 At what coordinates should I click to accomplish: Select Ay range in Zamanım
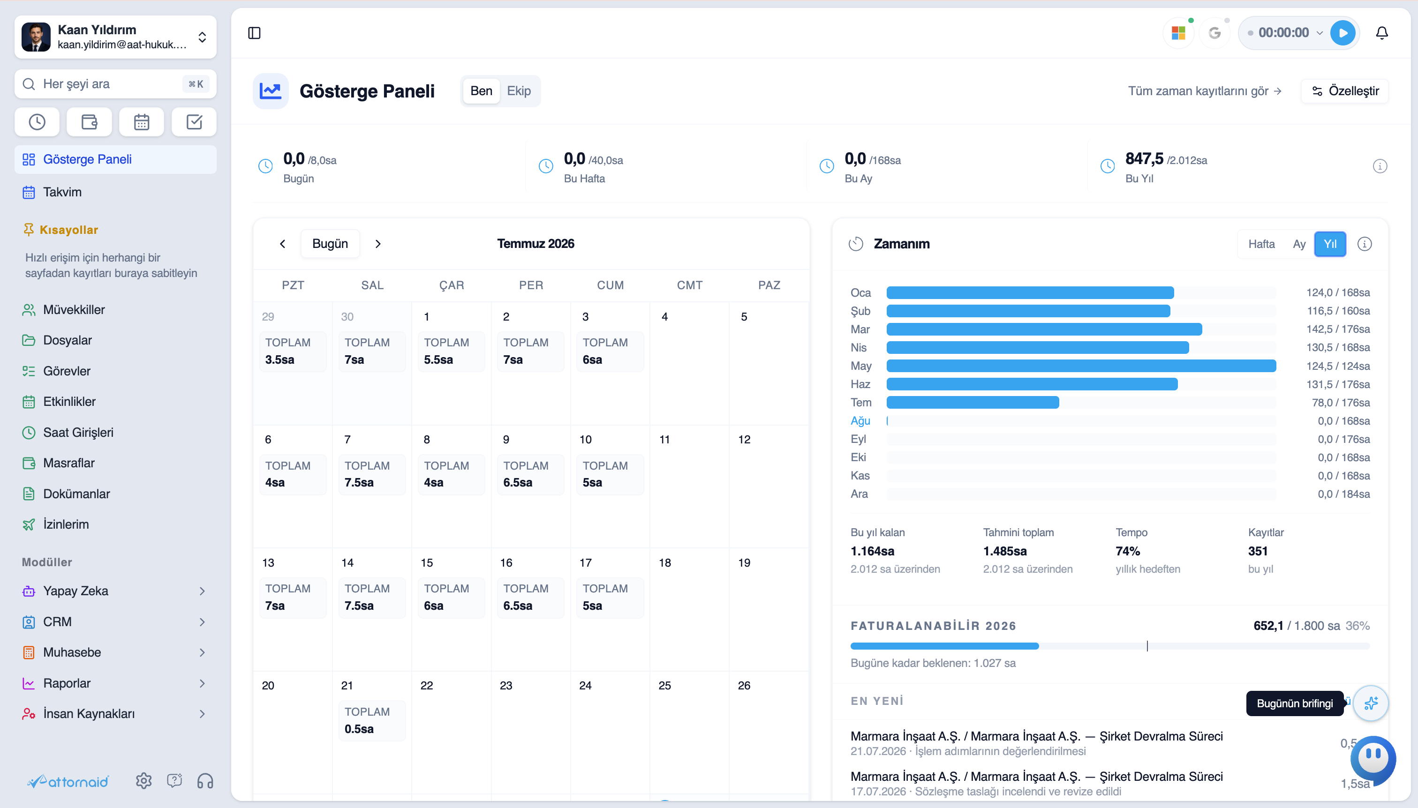1298,244
